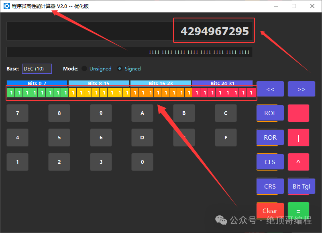Click digit key 2
Viewport: 322px width, 233px height.
(x=59, y=162)
